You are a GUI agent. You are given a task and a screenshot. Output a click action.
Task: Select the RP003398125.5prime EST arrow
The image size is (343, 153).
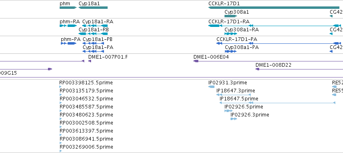(x=60, y=87)
